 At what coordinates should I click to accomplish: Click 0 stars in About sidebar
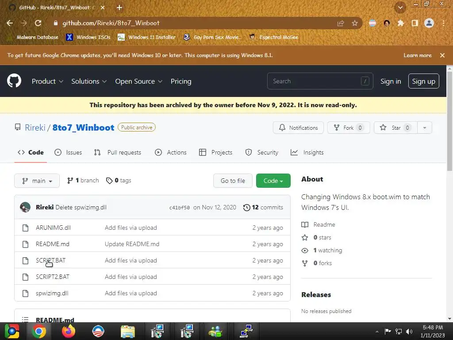click(x=316, y=237)
